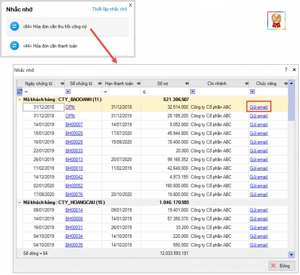The image size is (300, 275).
Task: Open help in the Nhắc nhở dialog
Action: [286, 70]
